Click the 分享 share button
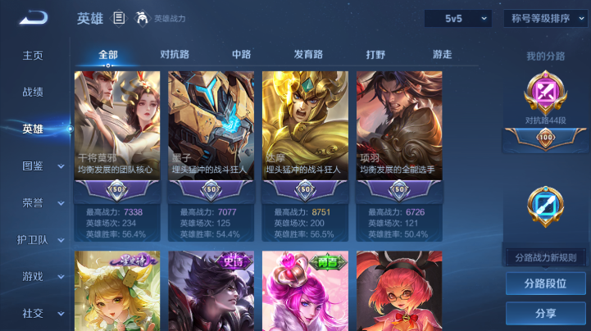Image resolution: width=591 pixels, height=331 pixels. 545,313
